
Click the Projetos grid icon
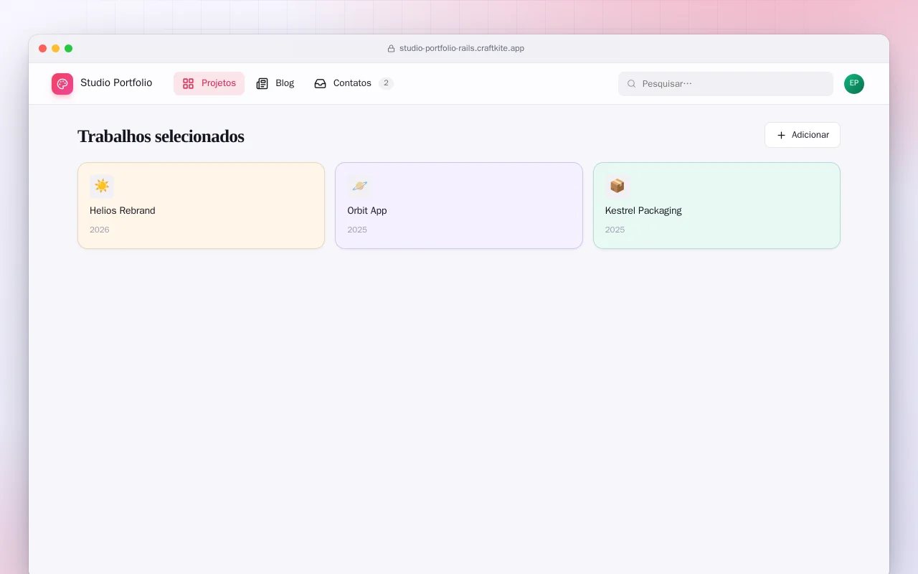(x=188, y=83)
